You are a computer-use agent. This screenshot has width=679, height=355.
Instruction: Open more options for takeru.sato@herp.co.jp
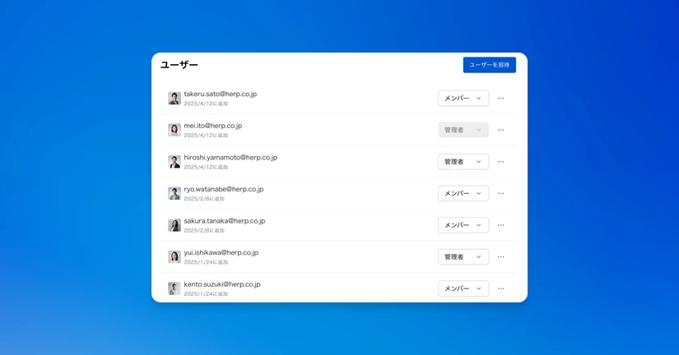[500, 98]
